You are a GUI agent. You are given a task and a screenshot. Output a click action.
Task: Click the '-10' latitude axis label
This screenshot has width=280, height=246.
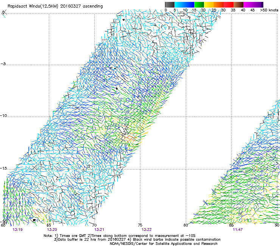click(4, 115)
